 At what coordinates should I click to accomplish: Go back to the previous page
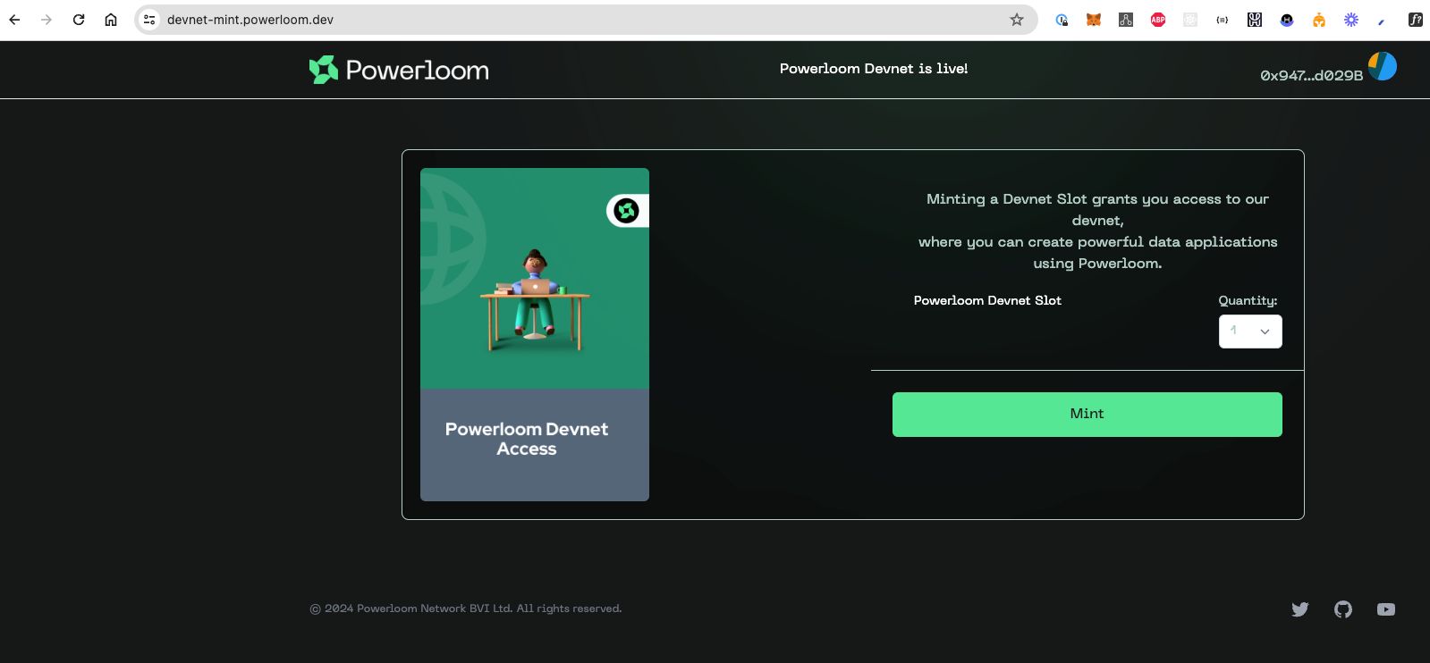14,20
